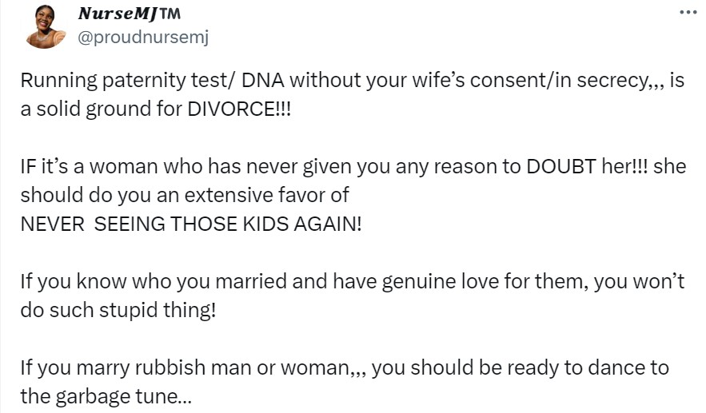Click the @proudnursemj handle
This screenshot has width=706, height=413.
[143, 37]
